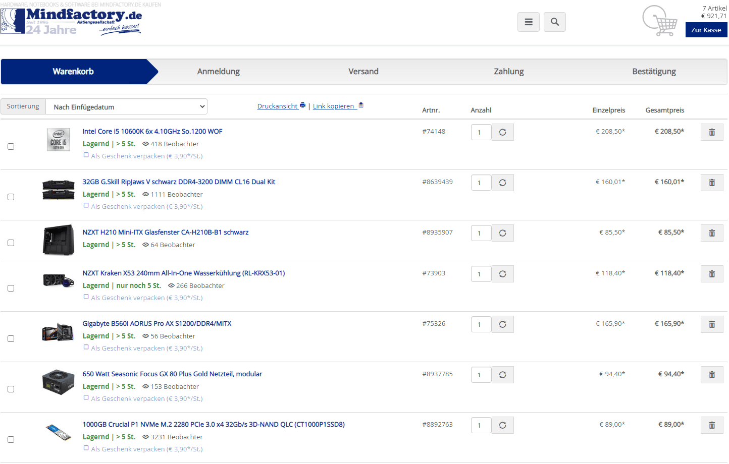Delete the G.Skill RipJaws V item
Image resolution: width=729 pixels, height=464 pixels.
point(712,183)
